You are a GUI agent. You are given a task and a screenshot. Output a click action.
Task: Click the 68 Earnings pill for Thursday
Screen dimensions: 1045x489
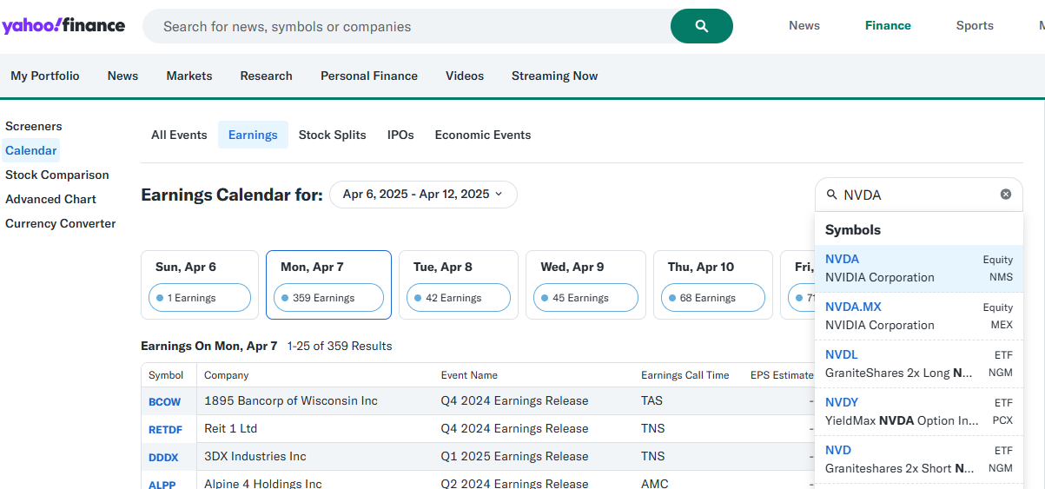pyautogui.click(x=713, y=298)
